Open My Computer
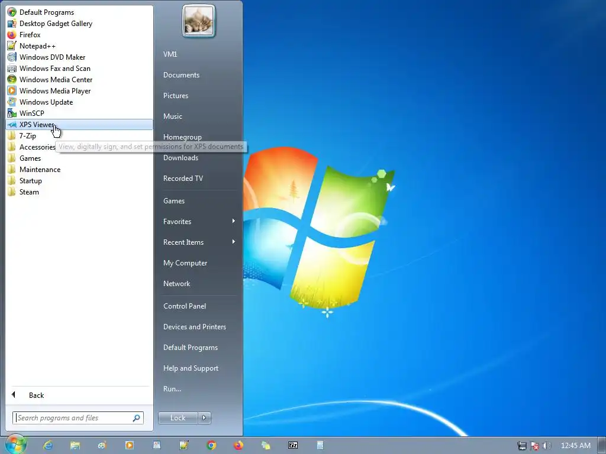Screen dimensions: 606x454 (x=198, y=263)
